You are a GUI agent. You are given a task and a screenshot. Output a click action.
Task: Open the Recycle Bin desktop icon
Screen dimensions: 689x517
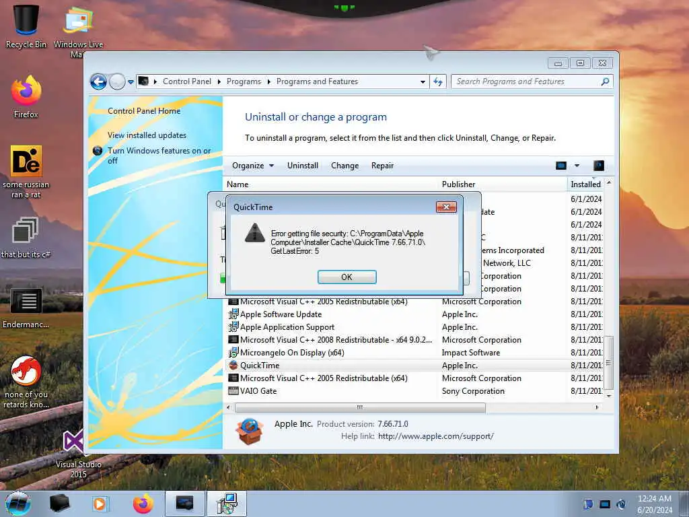coord(26,26)
